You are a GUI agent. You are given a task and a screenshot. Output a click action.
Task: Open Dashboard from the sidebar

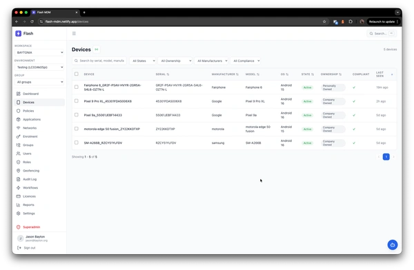(x=30, y=94)
